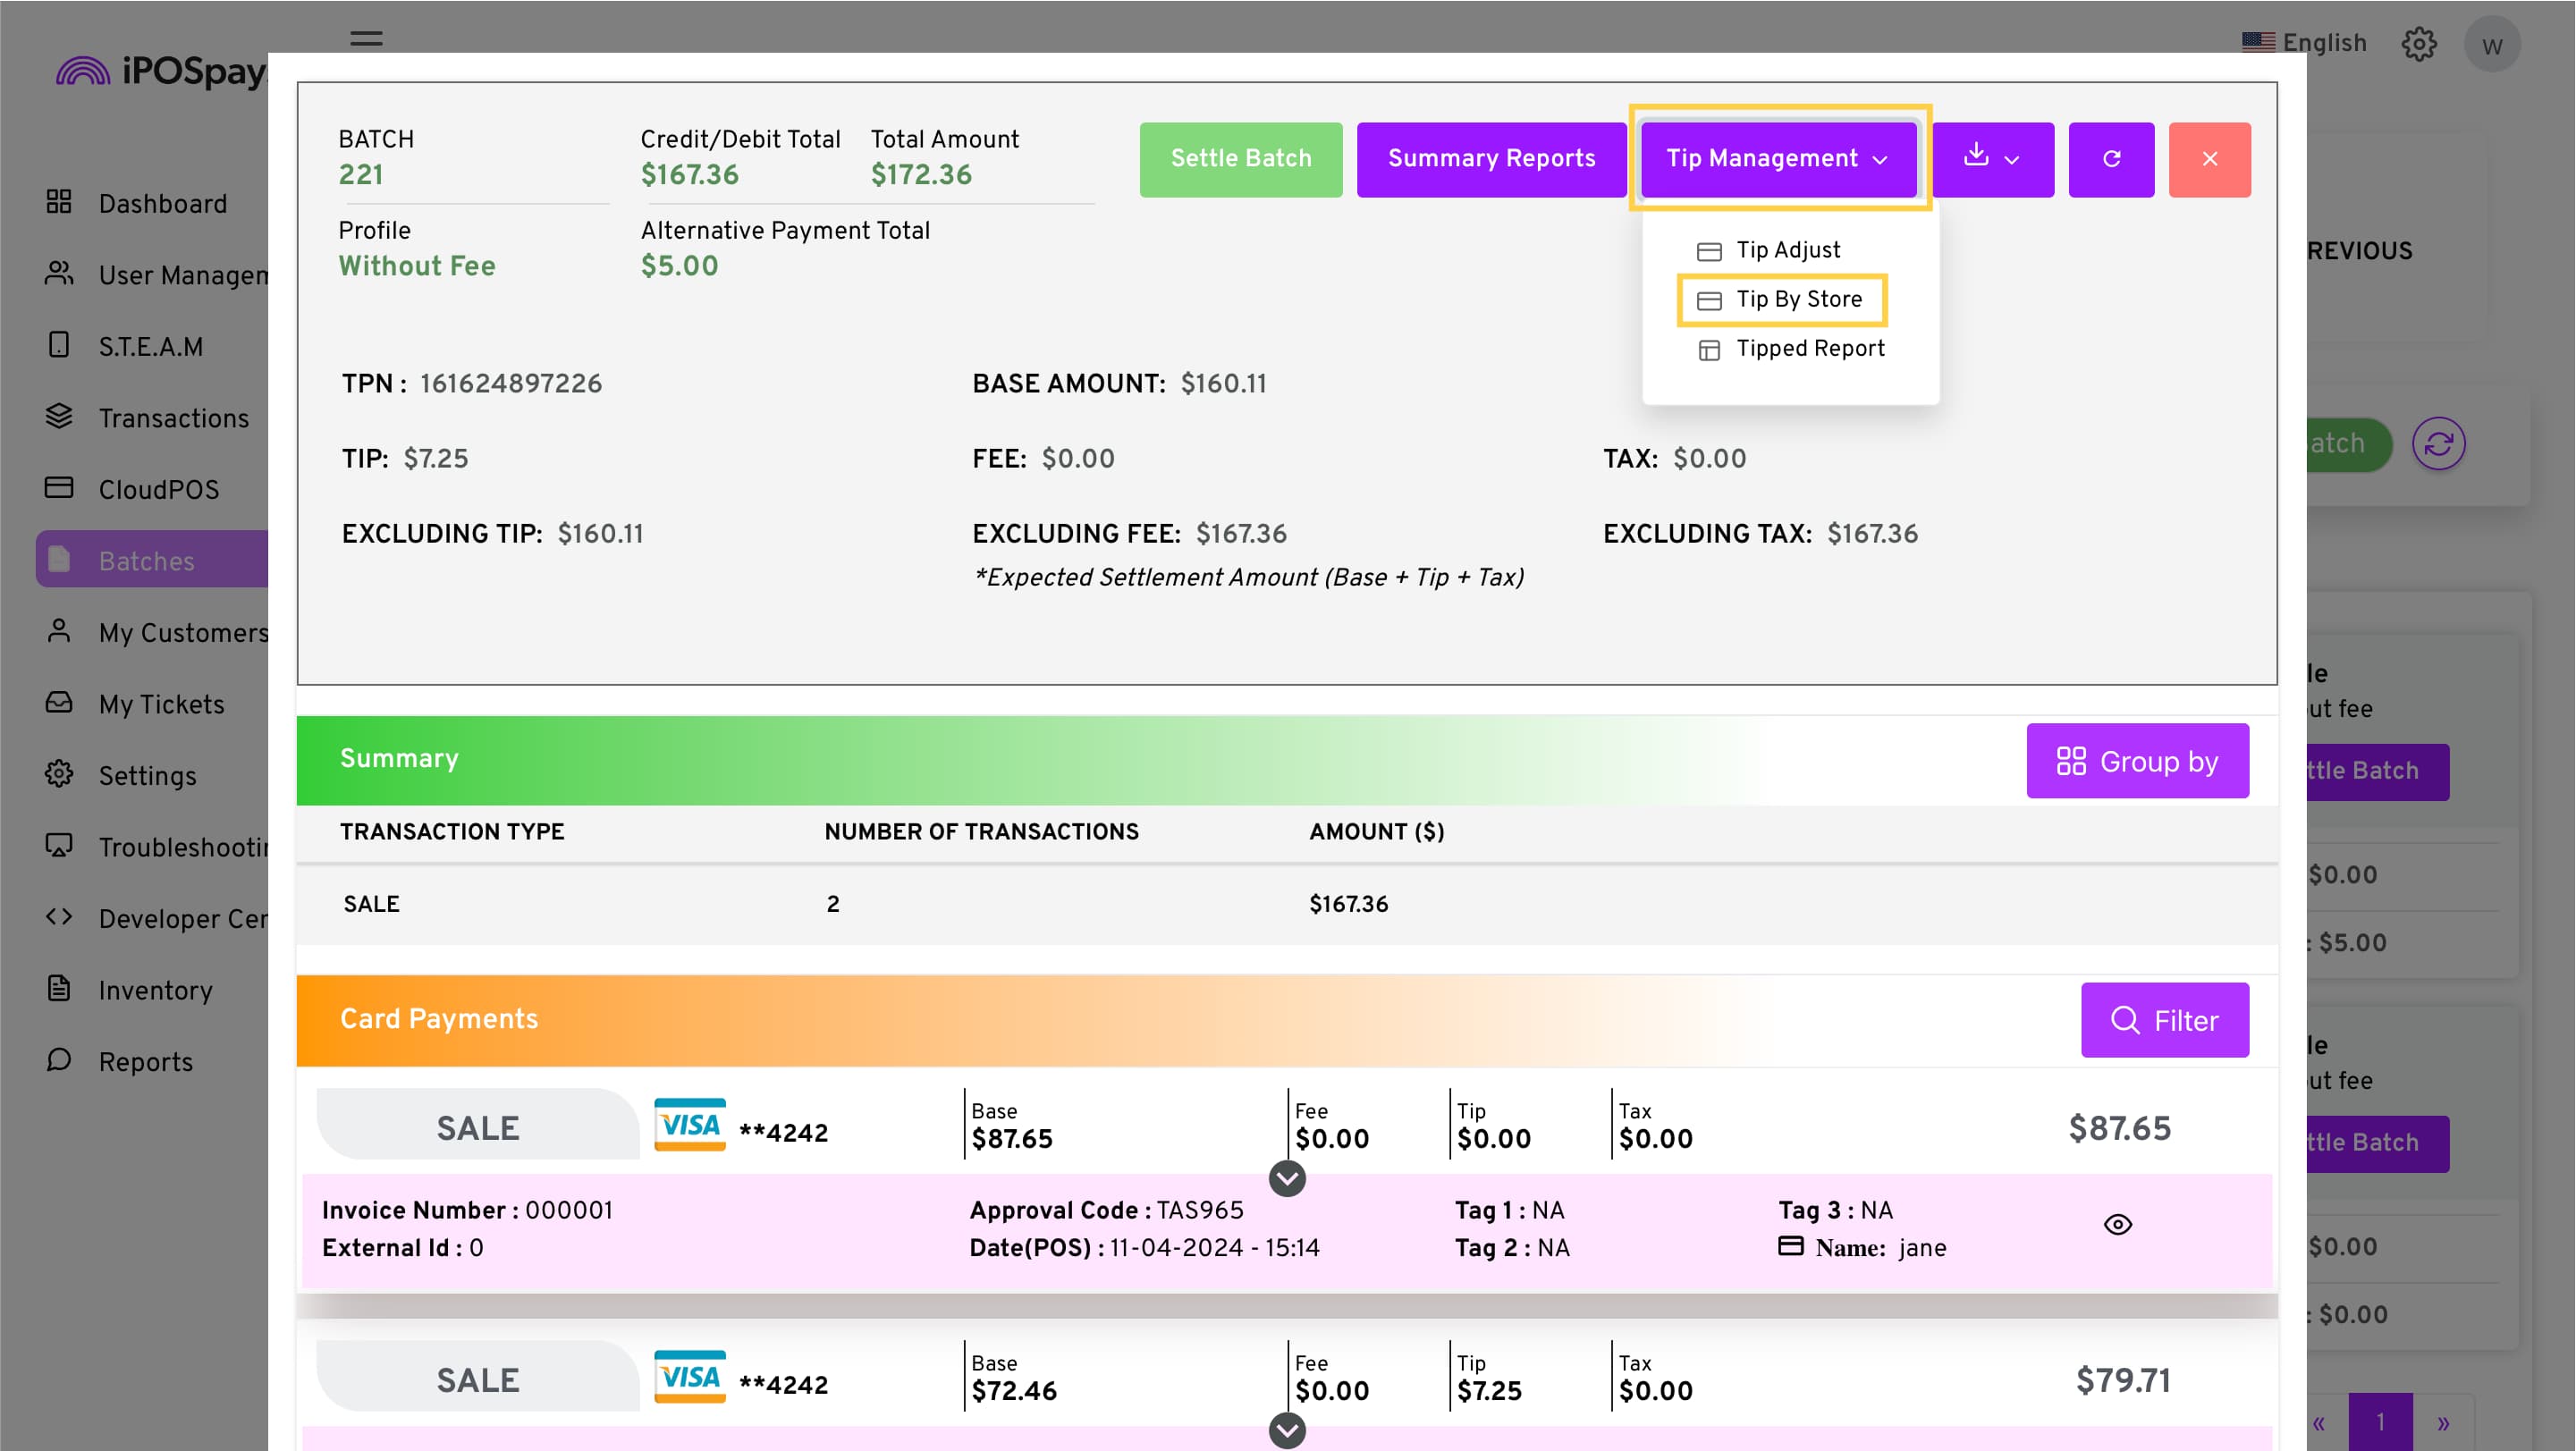Select Tip Adjust from the menu
The width and height of the screenshot is (2576, 1451).
1768,250
